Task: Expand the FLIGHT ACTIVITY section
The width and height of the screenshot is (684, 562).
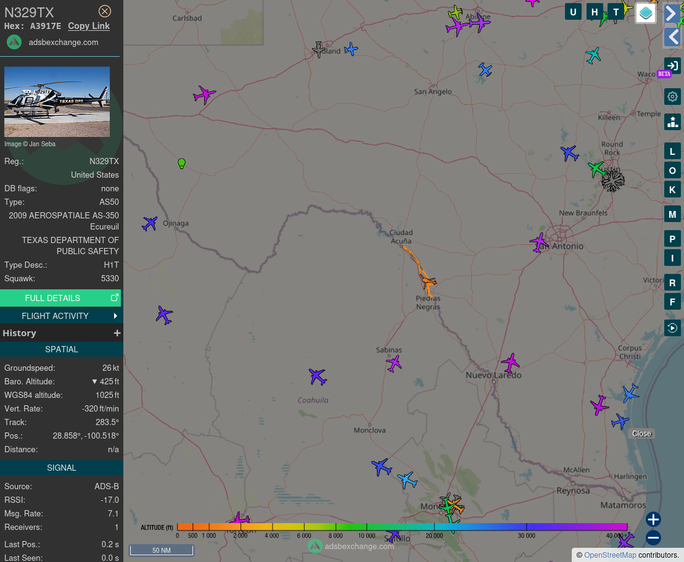Action: pyautogui.click(x=62, y=316)
